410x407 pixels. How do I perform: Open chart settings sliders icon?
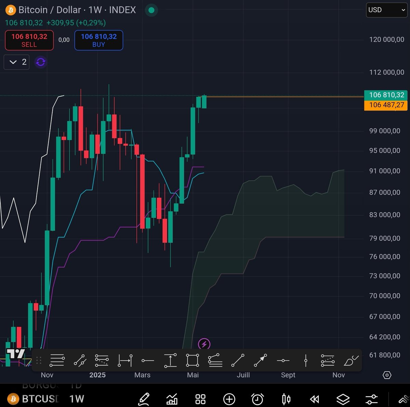click(x=371, y=399)
